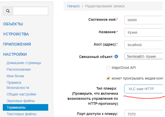
Task: Open the Связанный объект dropdown
Action: coord(143,56)
